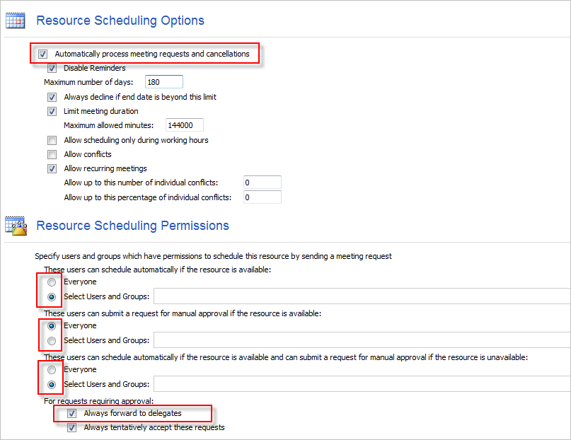This screenshot has height=440, width=571.
Task: Select Everyone for automatic scheduling and manual approval if unavailable
Action: 52,370
